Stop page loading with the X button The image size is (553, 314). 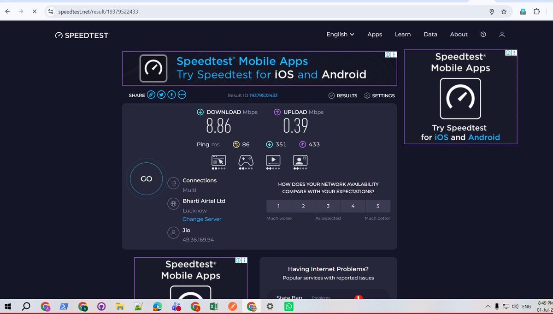[x=35, y=12]
